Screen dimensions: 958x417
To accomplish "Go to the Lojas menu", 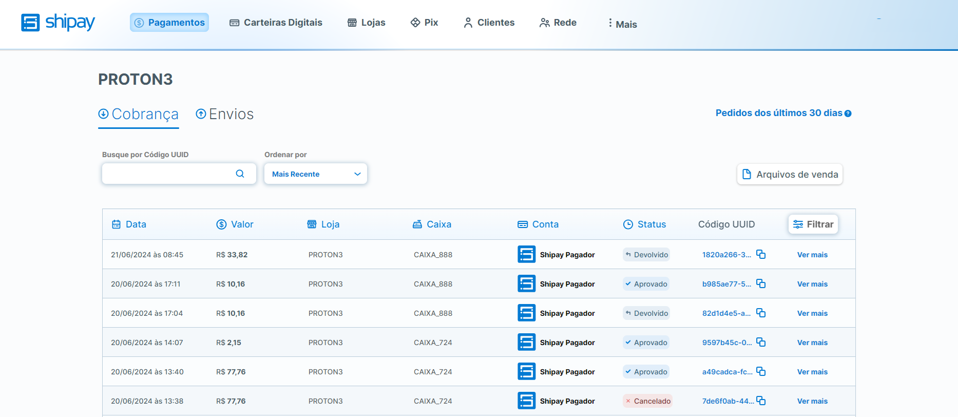I will pos(367,23).
